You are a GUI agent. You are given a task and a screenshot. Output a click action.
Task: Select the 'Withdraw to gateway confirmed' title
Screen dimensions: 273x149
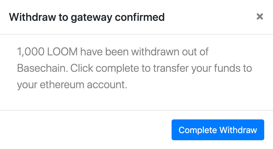coord(87,18)
